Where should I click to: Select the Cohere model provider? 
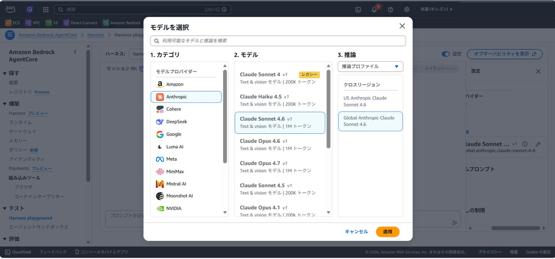[x=186, y=109]
